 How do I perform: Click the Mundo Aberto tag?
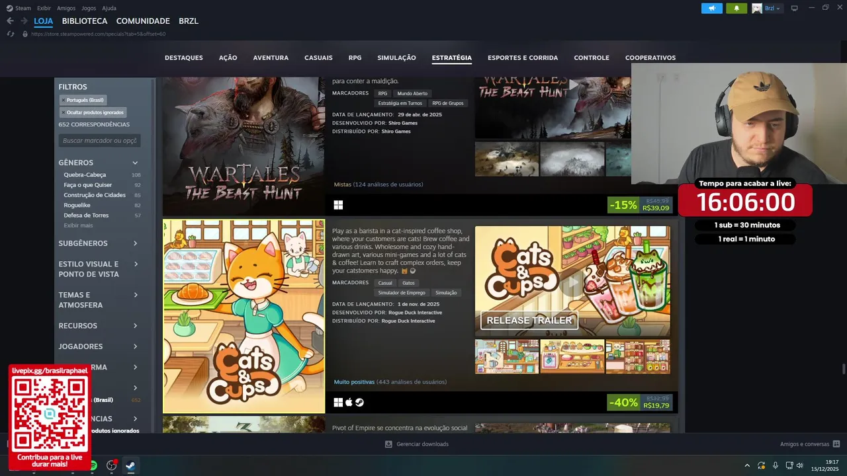(412, 93)
